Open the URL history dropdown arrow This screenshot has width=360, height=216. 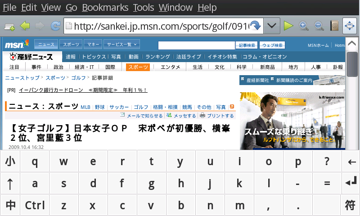pyautogui.click(x=271, y=26)
